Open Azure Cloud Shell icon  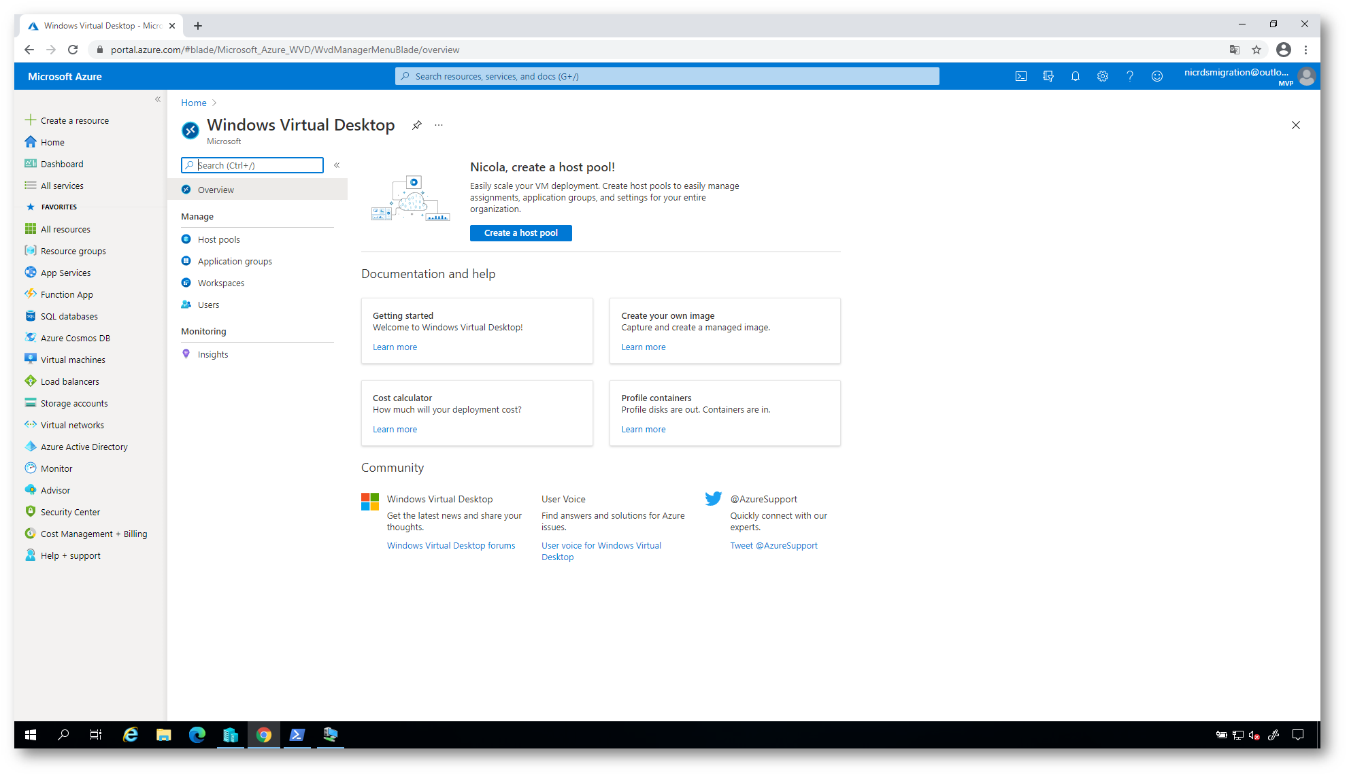click(x=1020, y=76)
